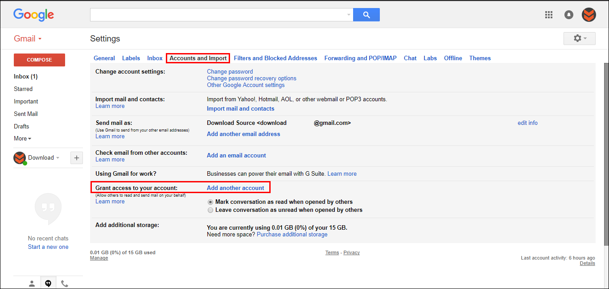The height and width of the screenshot is (289, 609).
Task: Switch to the Themes tab
Action: (480, 58)
